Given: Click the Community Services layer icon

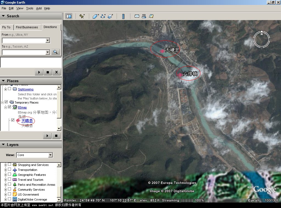Looking at the screenshot, I should click(15, 189).
